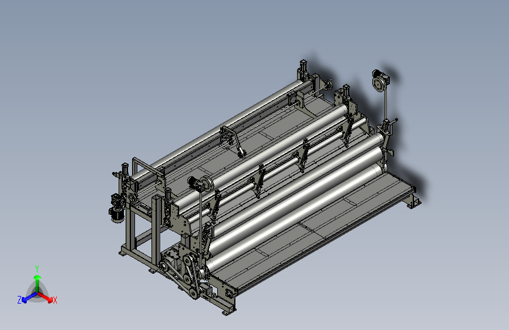This screenshot has height=330, width=509.
Task: Select the raised pulley wheel at far right
Action: pyautogui.click(x=379, y=84)
